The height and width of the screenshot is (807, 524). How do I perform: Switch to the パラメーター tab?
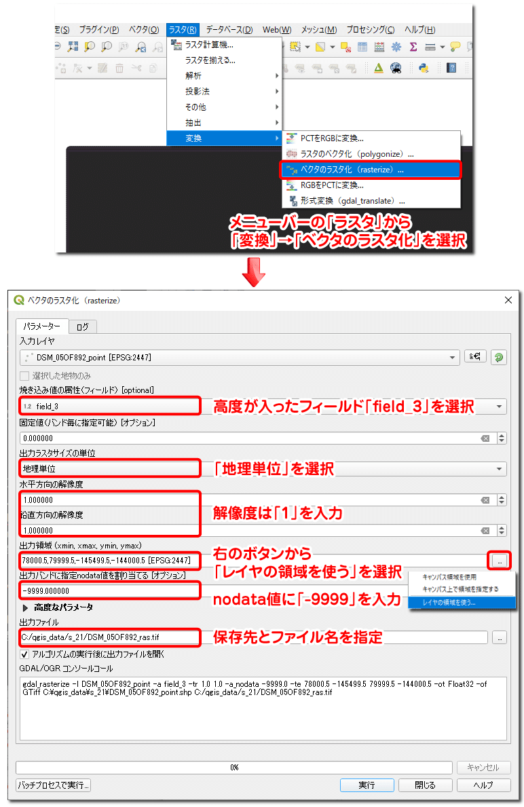click(41, 326)
